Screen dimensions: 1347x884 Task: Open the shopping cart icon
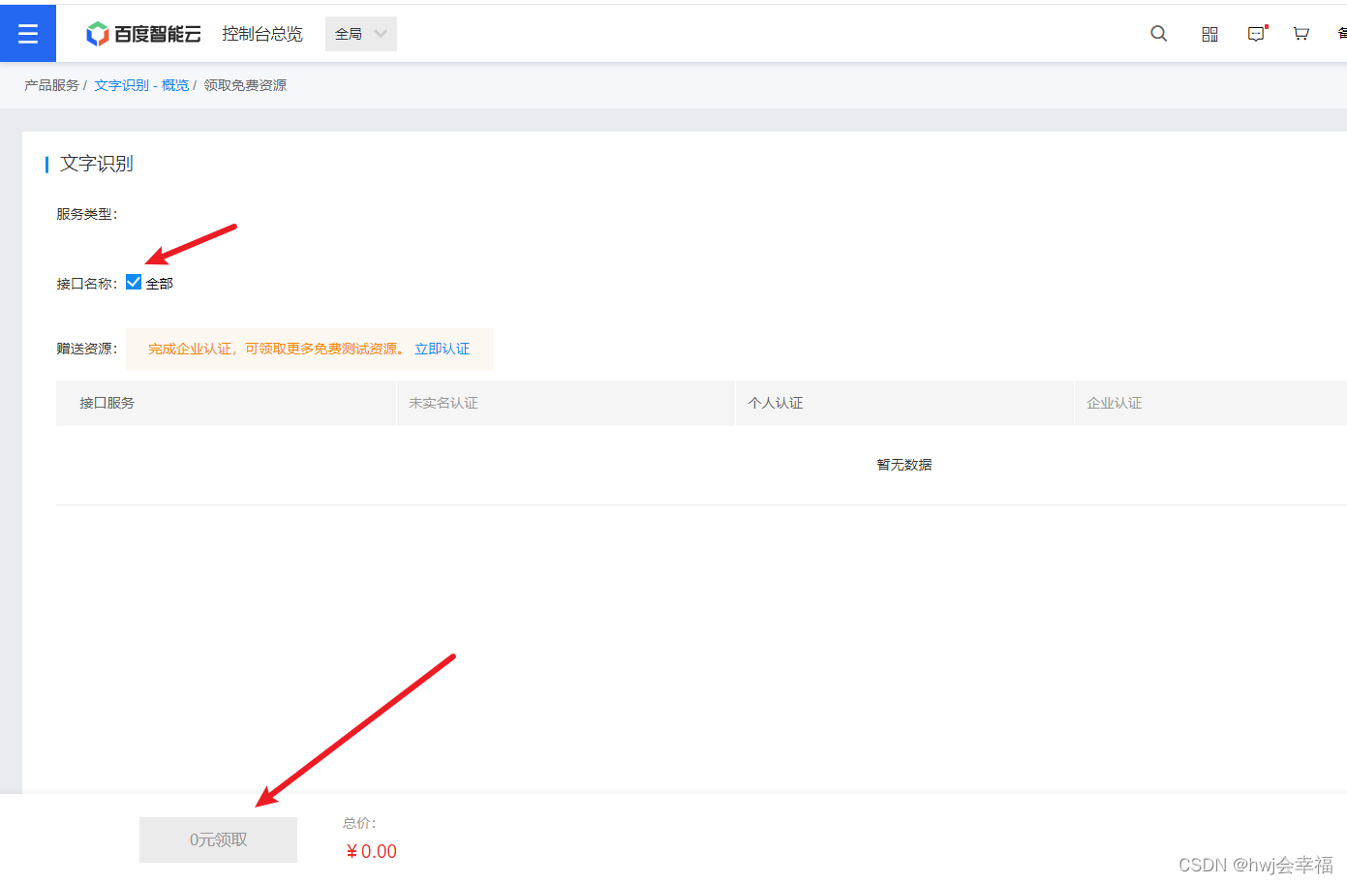[x=1301, y=34]
